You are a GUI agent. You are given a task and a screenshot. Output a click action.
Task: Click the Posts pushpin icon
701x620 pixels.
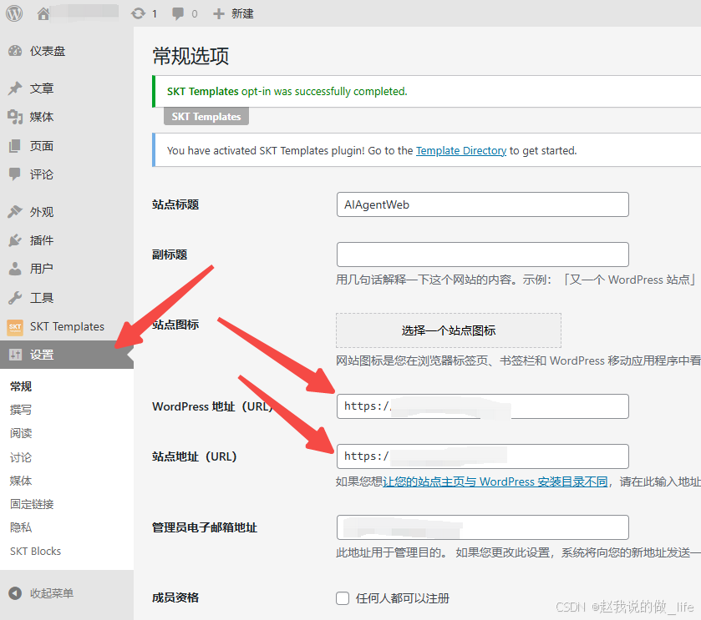pos(15,88)
